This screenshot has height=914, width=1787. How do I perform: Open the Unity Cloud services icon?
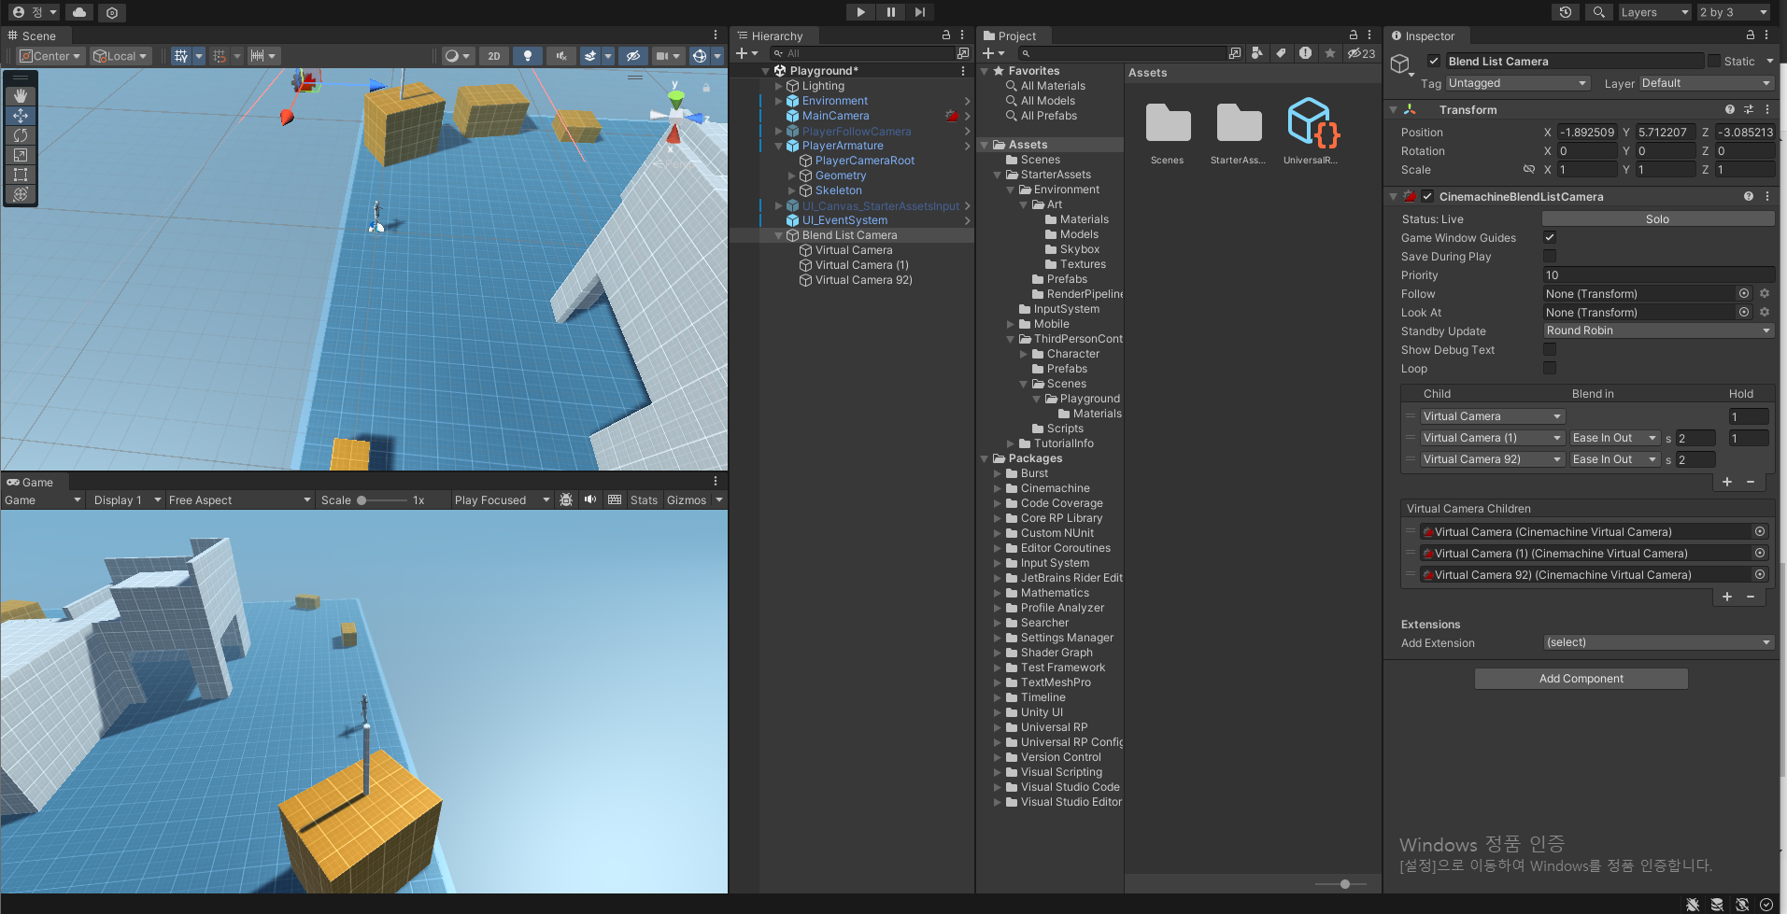[x=79, y=12]
